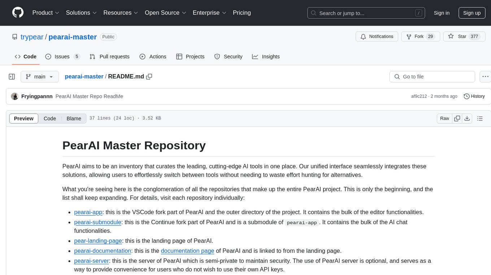The height and width of the screenshot is (275, 491).
Task: Open the Security tab
Action: [228, 57]
